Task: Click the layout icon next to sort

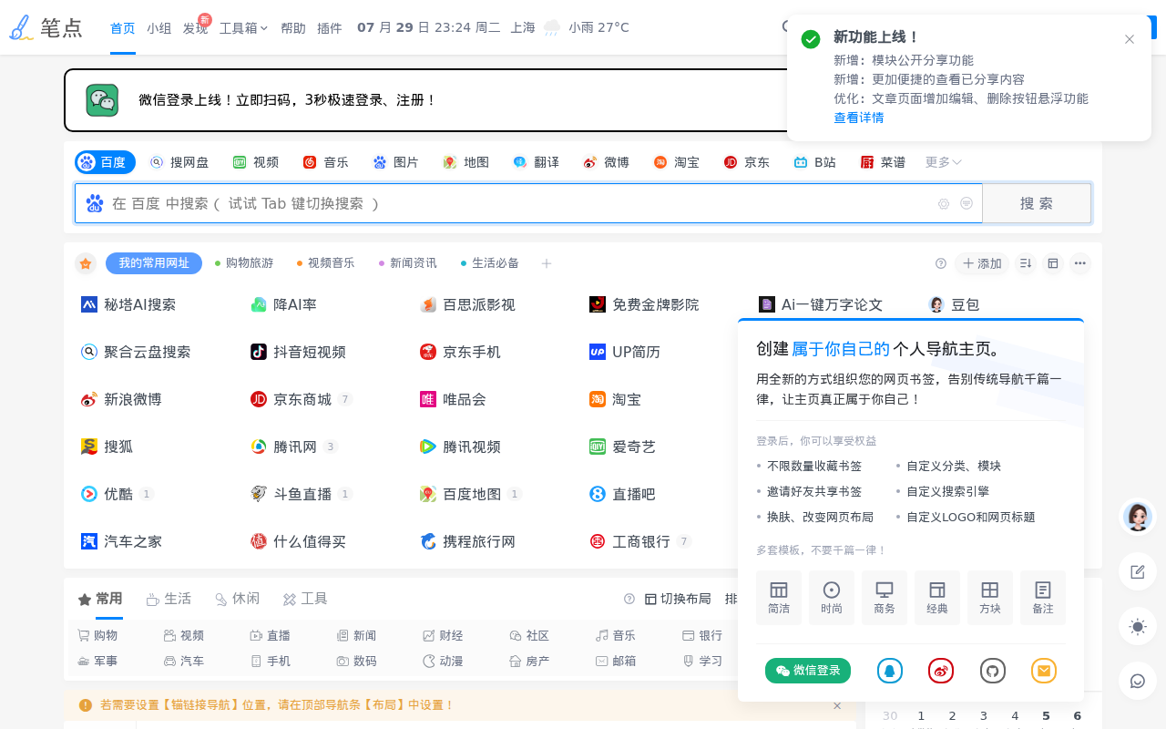Action: 1053,263
